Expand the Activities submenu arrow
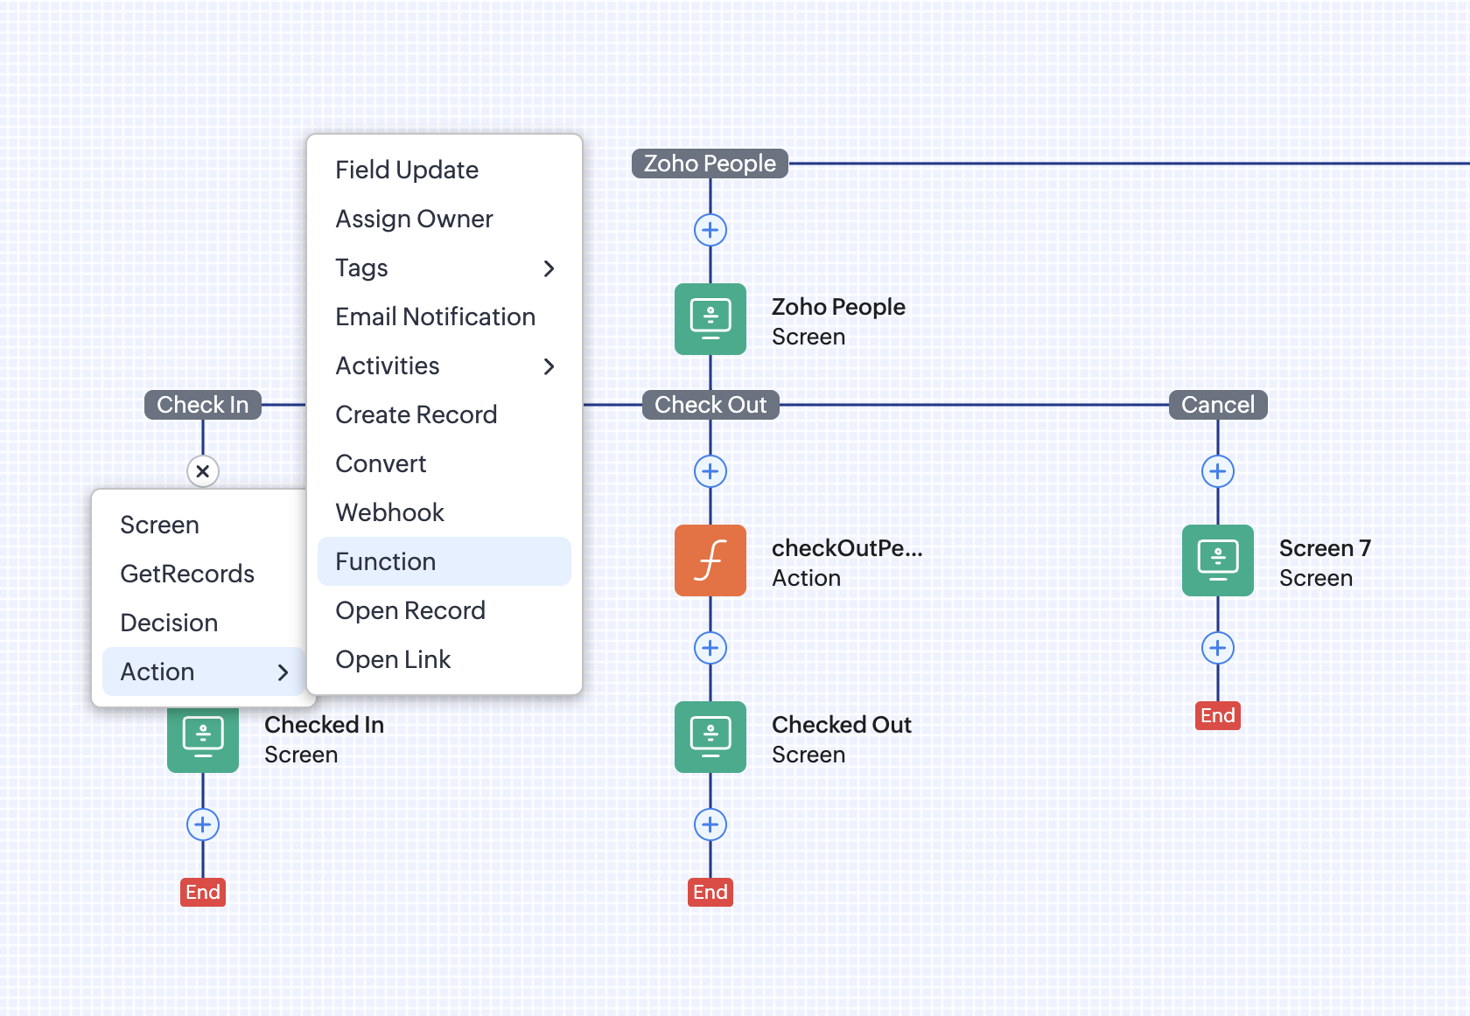This screenshot has height=1016, width=1470. 549,366
